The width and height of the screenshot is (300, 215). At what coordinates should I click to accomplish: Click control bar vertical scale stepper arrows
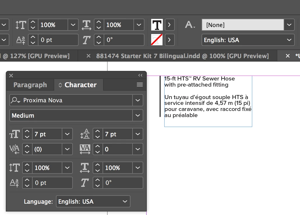(33, 25)
